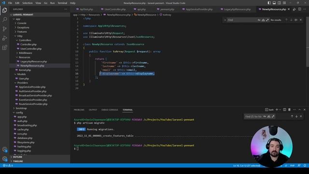This screenshot has width=309, height=174.
Task: Click Resources in the breadcrumb path
Action: (x=94, y=15)
